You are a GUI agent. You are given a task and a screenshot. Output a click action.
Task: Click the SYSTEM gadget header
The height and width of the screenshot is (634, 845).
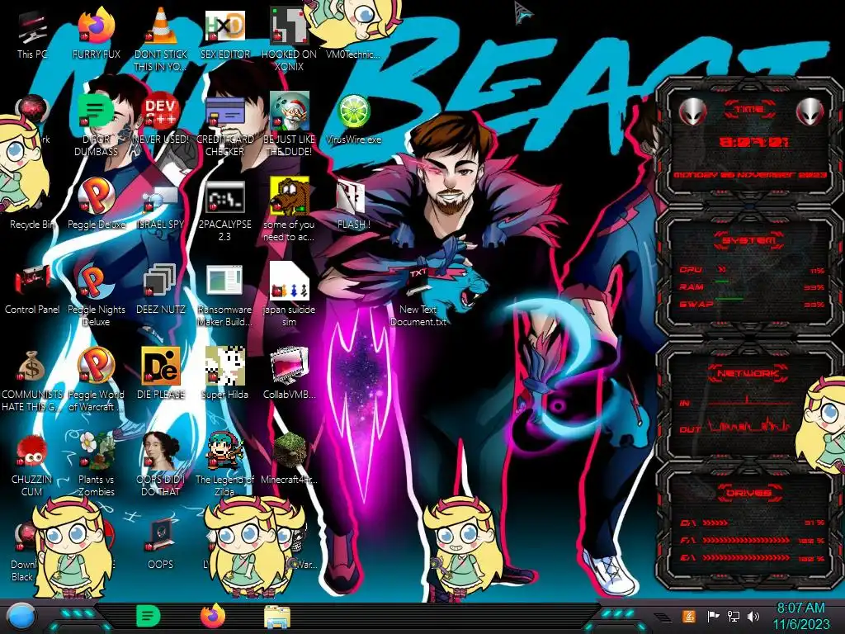point(748,240)
